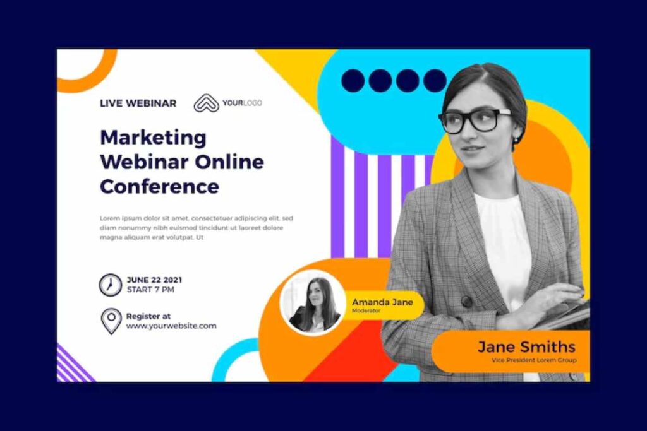Image resolution: width=647 pixels, height=431 pixels.
Task: Click the clock icon beside the date
Action: (110, 285)
